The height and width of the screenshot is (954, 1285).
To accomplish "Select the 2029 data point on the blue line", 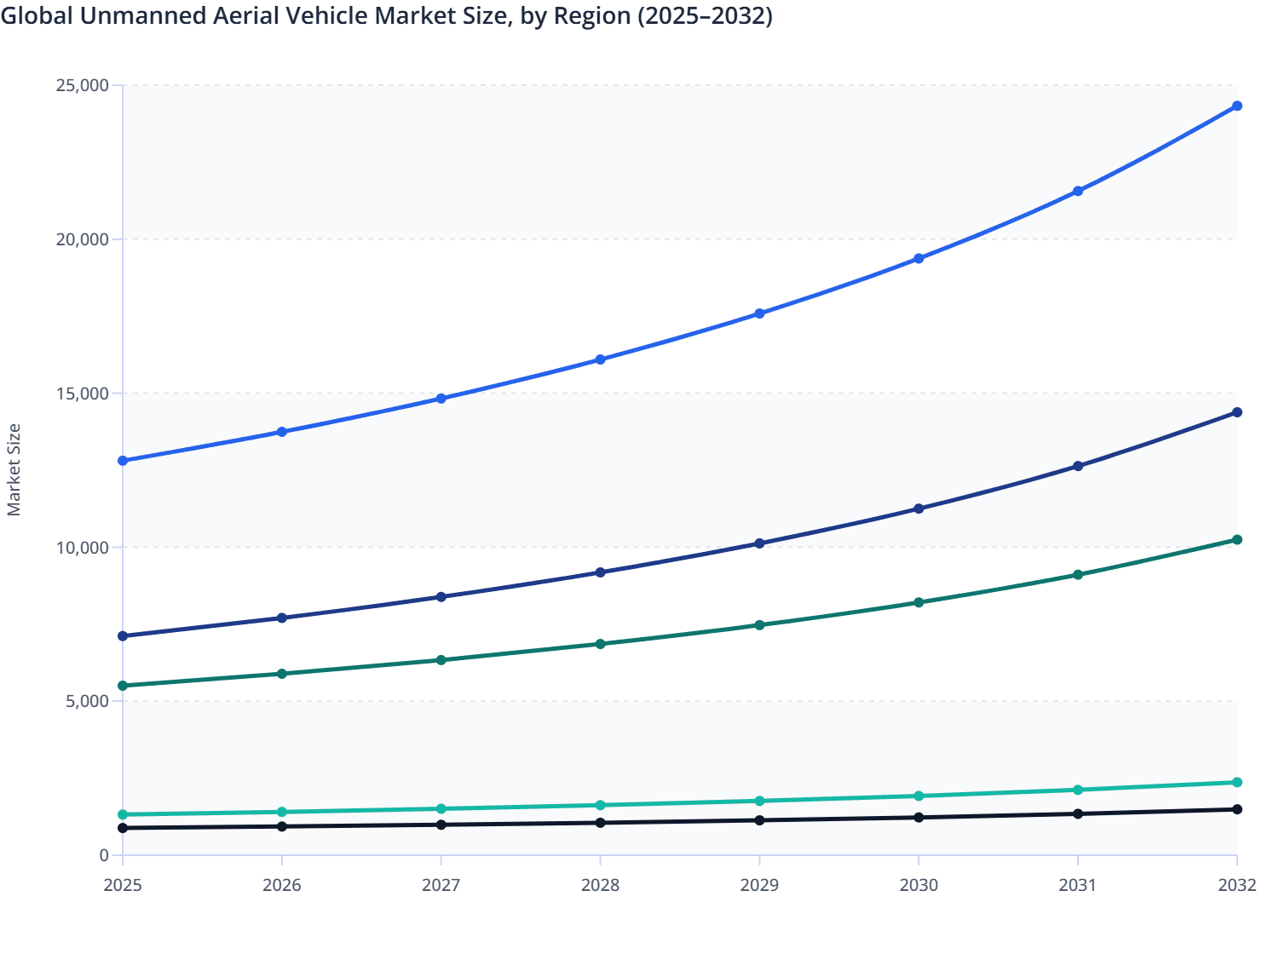I will 759,313.
